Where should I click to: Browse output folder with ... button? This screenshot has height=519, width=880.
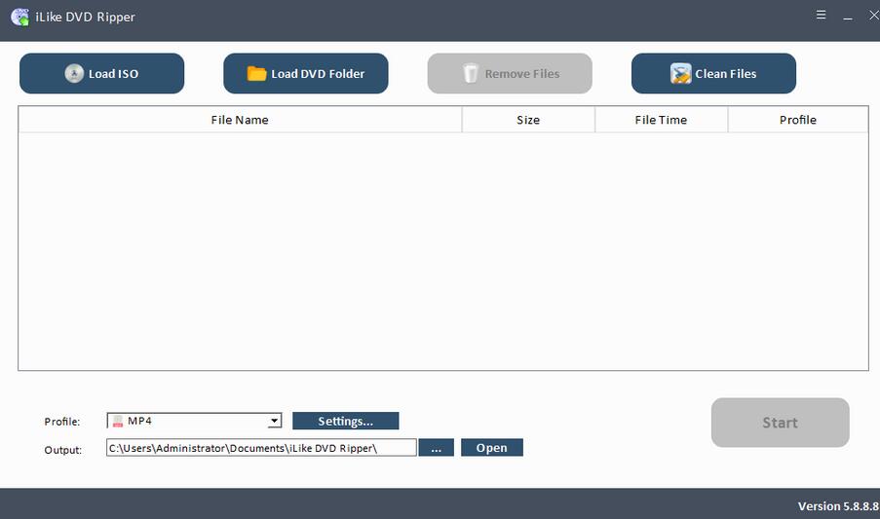pyautogui.click(x=436, y=448)
